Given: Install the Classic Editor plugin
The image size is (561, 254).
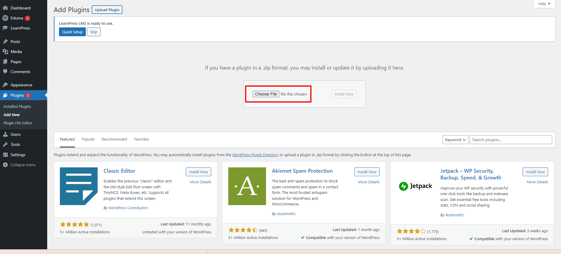Looking at the screenshot, I should [199, 172].
